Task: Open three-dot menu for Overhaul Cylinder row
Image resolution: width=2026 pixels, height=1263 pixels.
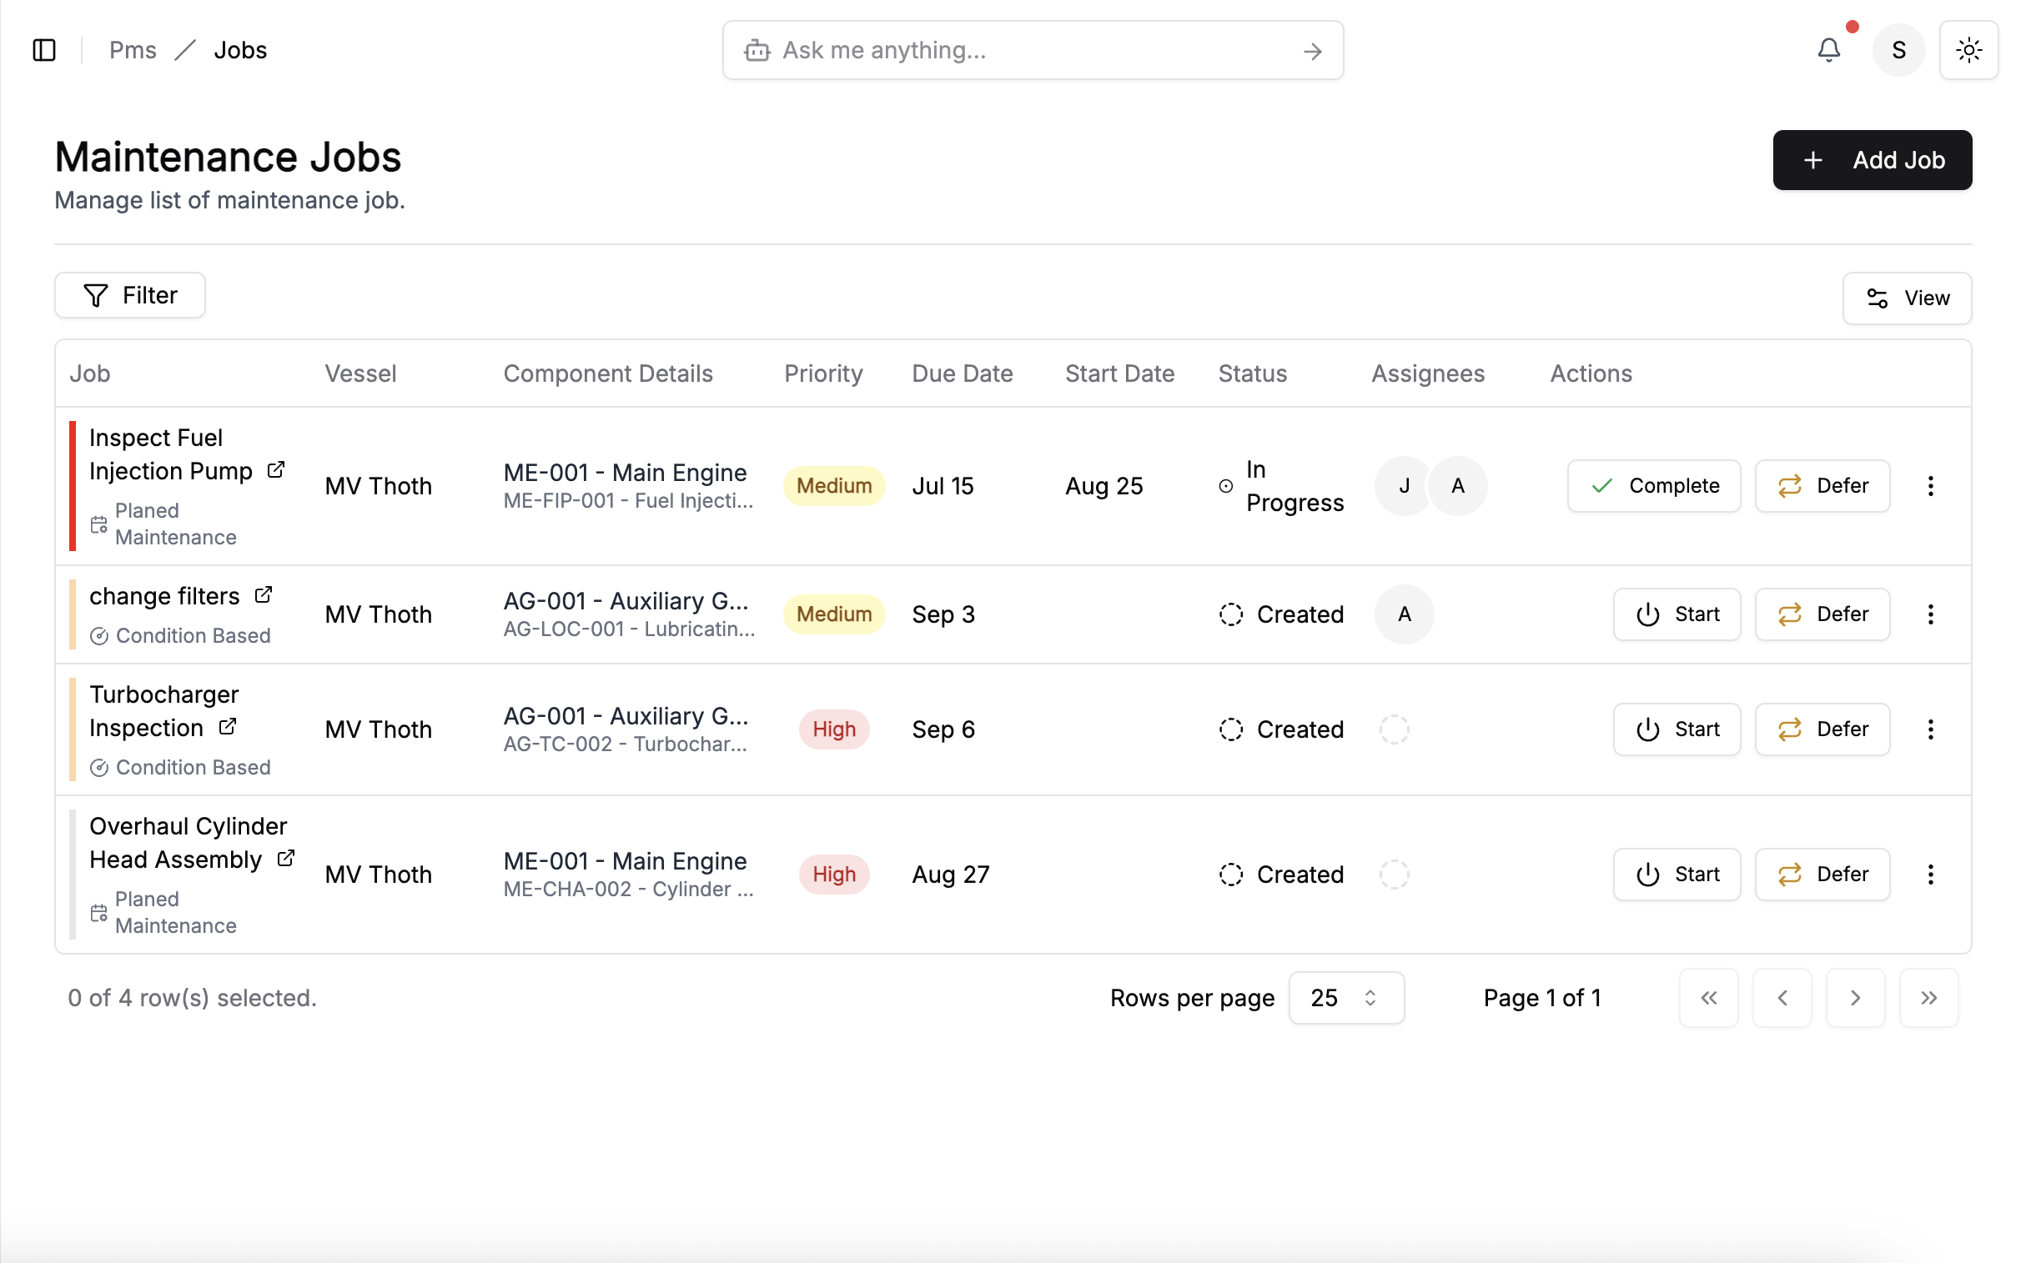Action: [x=1930, y=875]
